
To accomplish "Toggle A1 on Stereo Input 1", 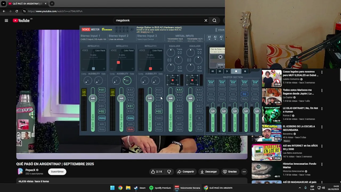I will pos(102,90).
